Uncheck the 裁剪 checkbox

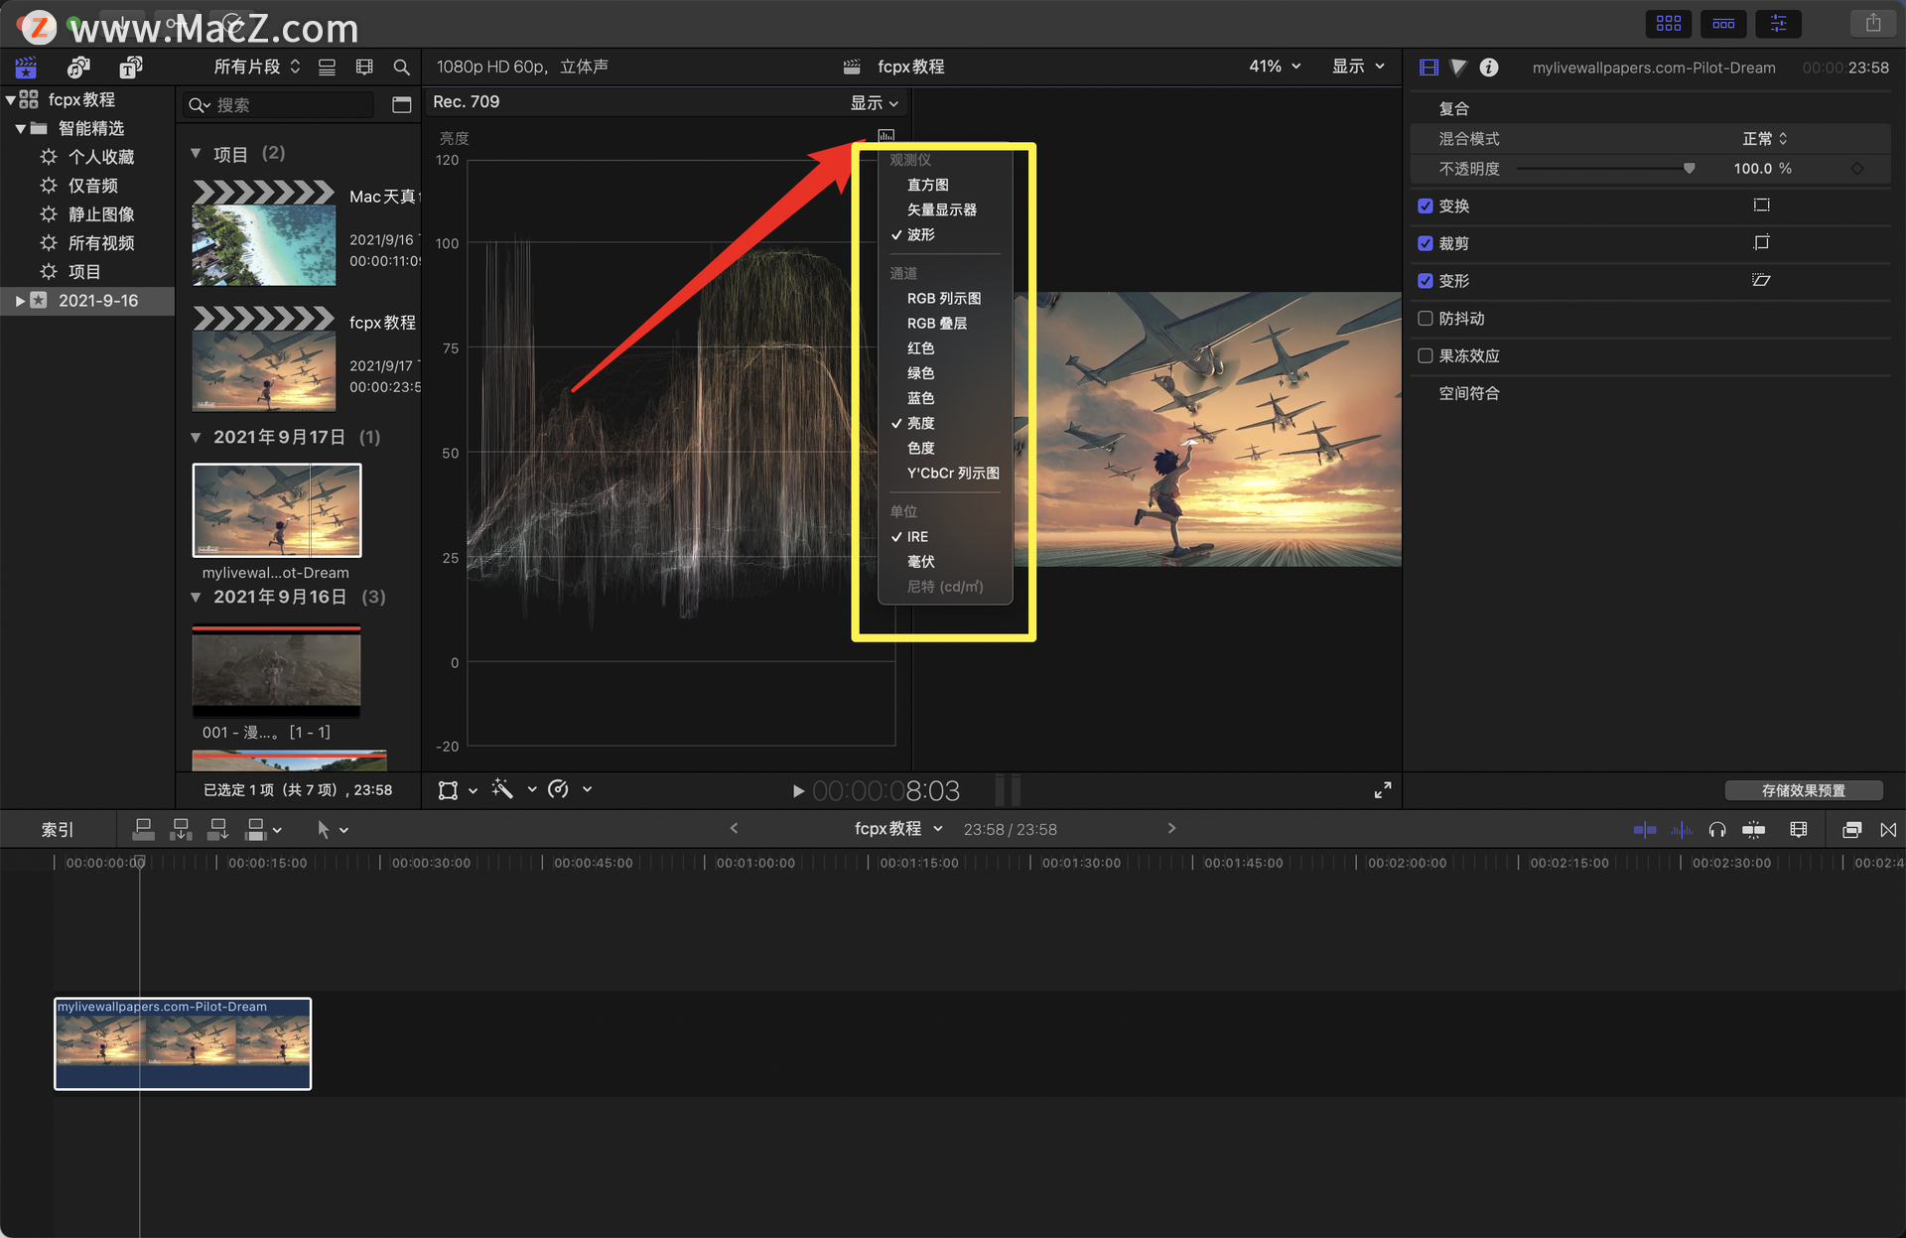(x=1426, y=243)
